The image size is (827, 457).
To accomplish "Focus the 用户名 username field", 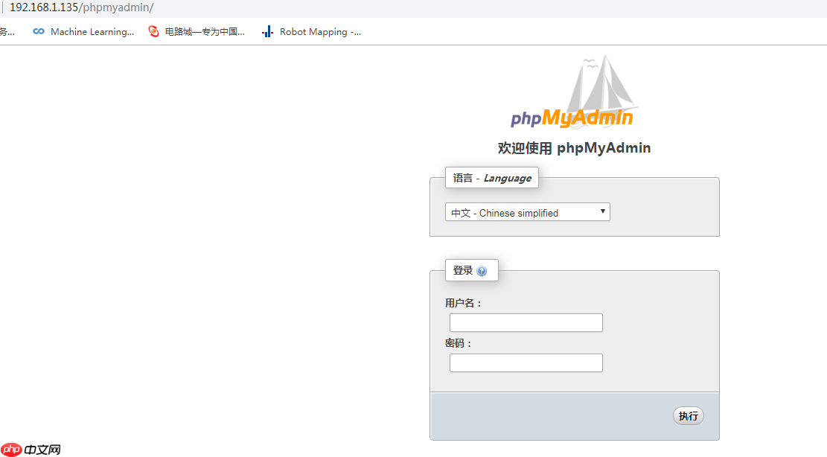I will (526, 322).
